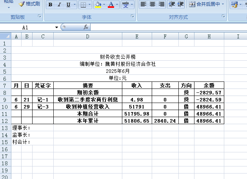The image size is (247, 179).
Task: Click the Insert Function fx button
Action: click(86, 27)
